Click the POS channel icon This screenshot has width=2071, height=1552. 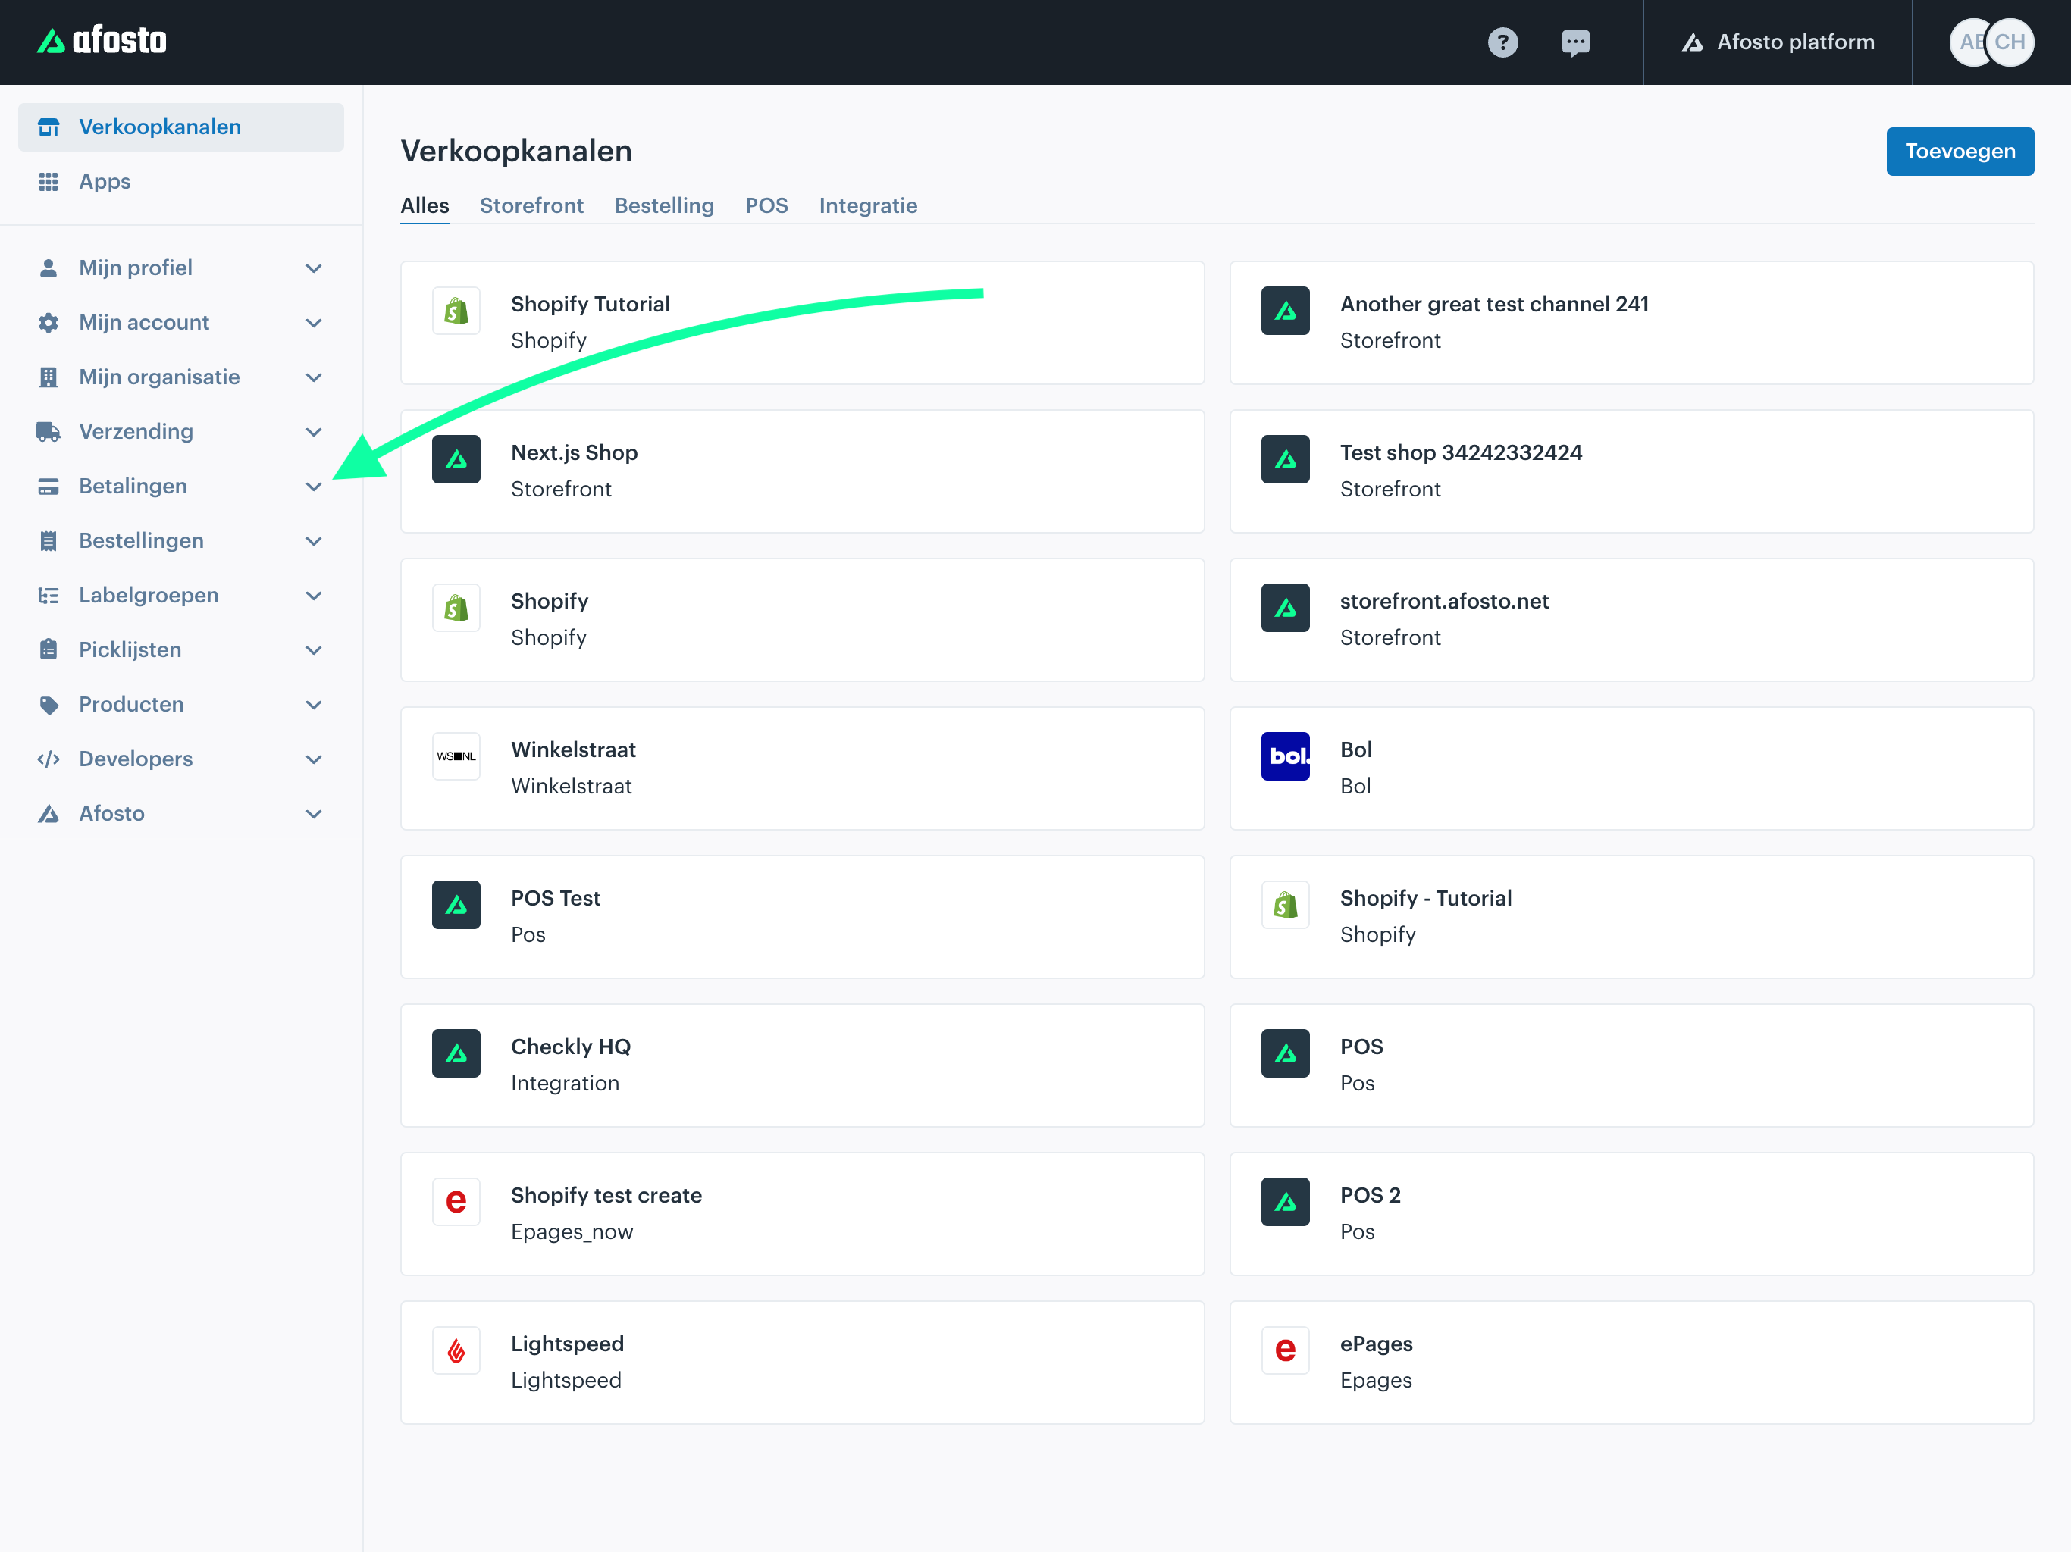pos(1286,1054)
